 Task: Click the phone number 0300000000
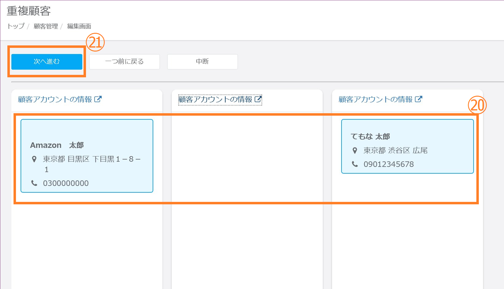coord(66,183)
